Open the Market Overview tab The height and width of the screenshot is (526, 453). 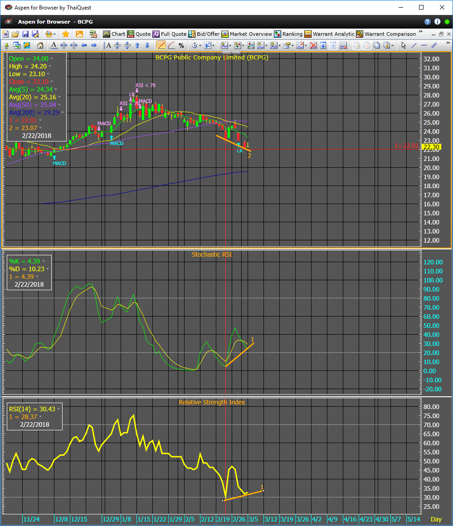pyautogui.click(x=247, y=34)
